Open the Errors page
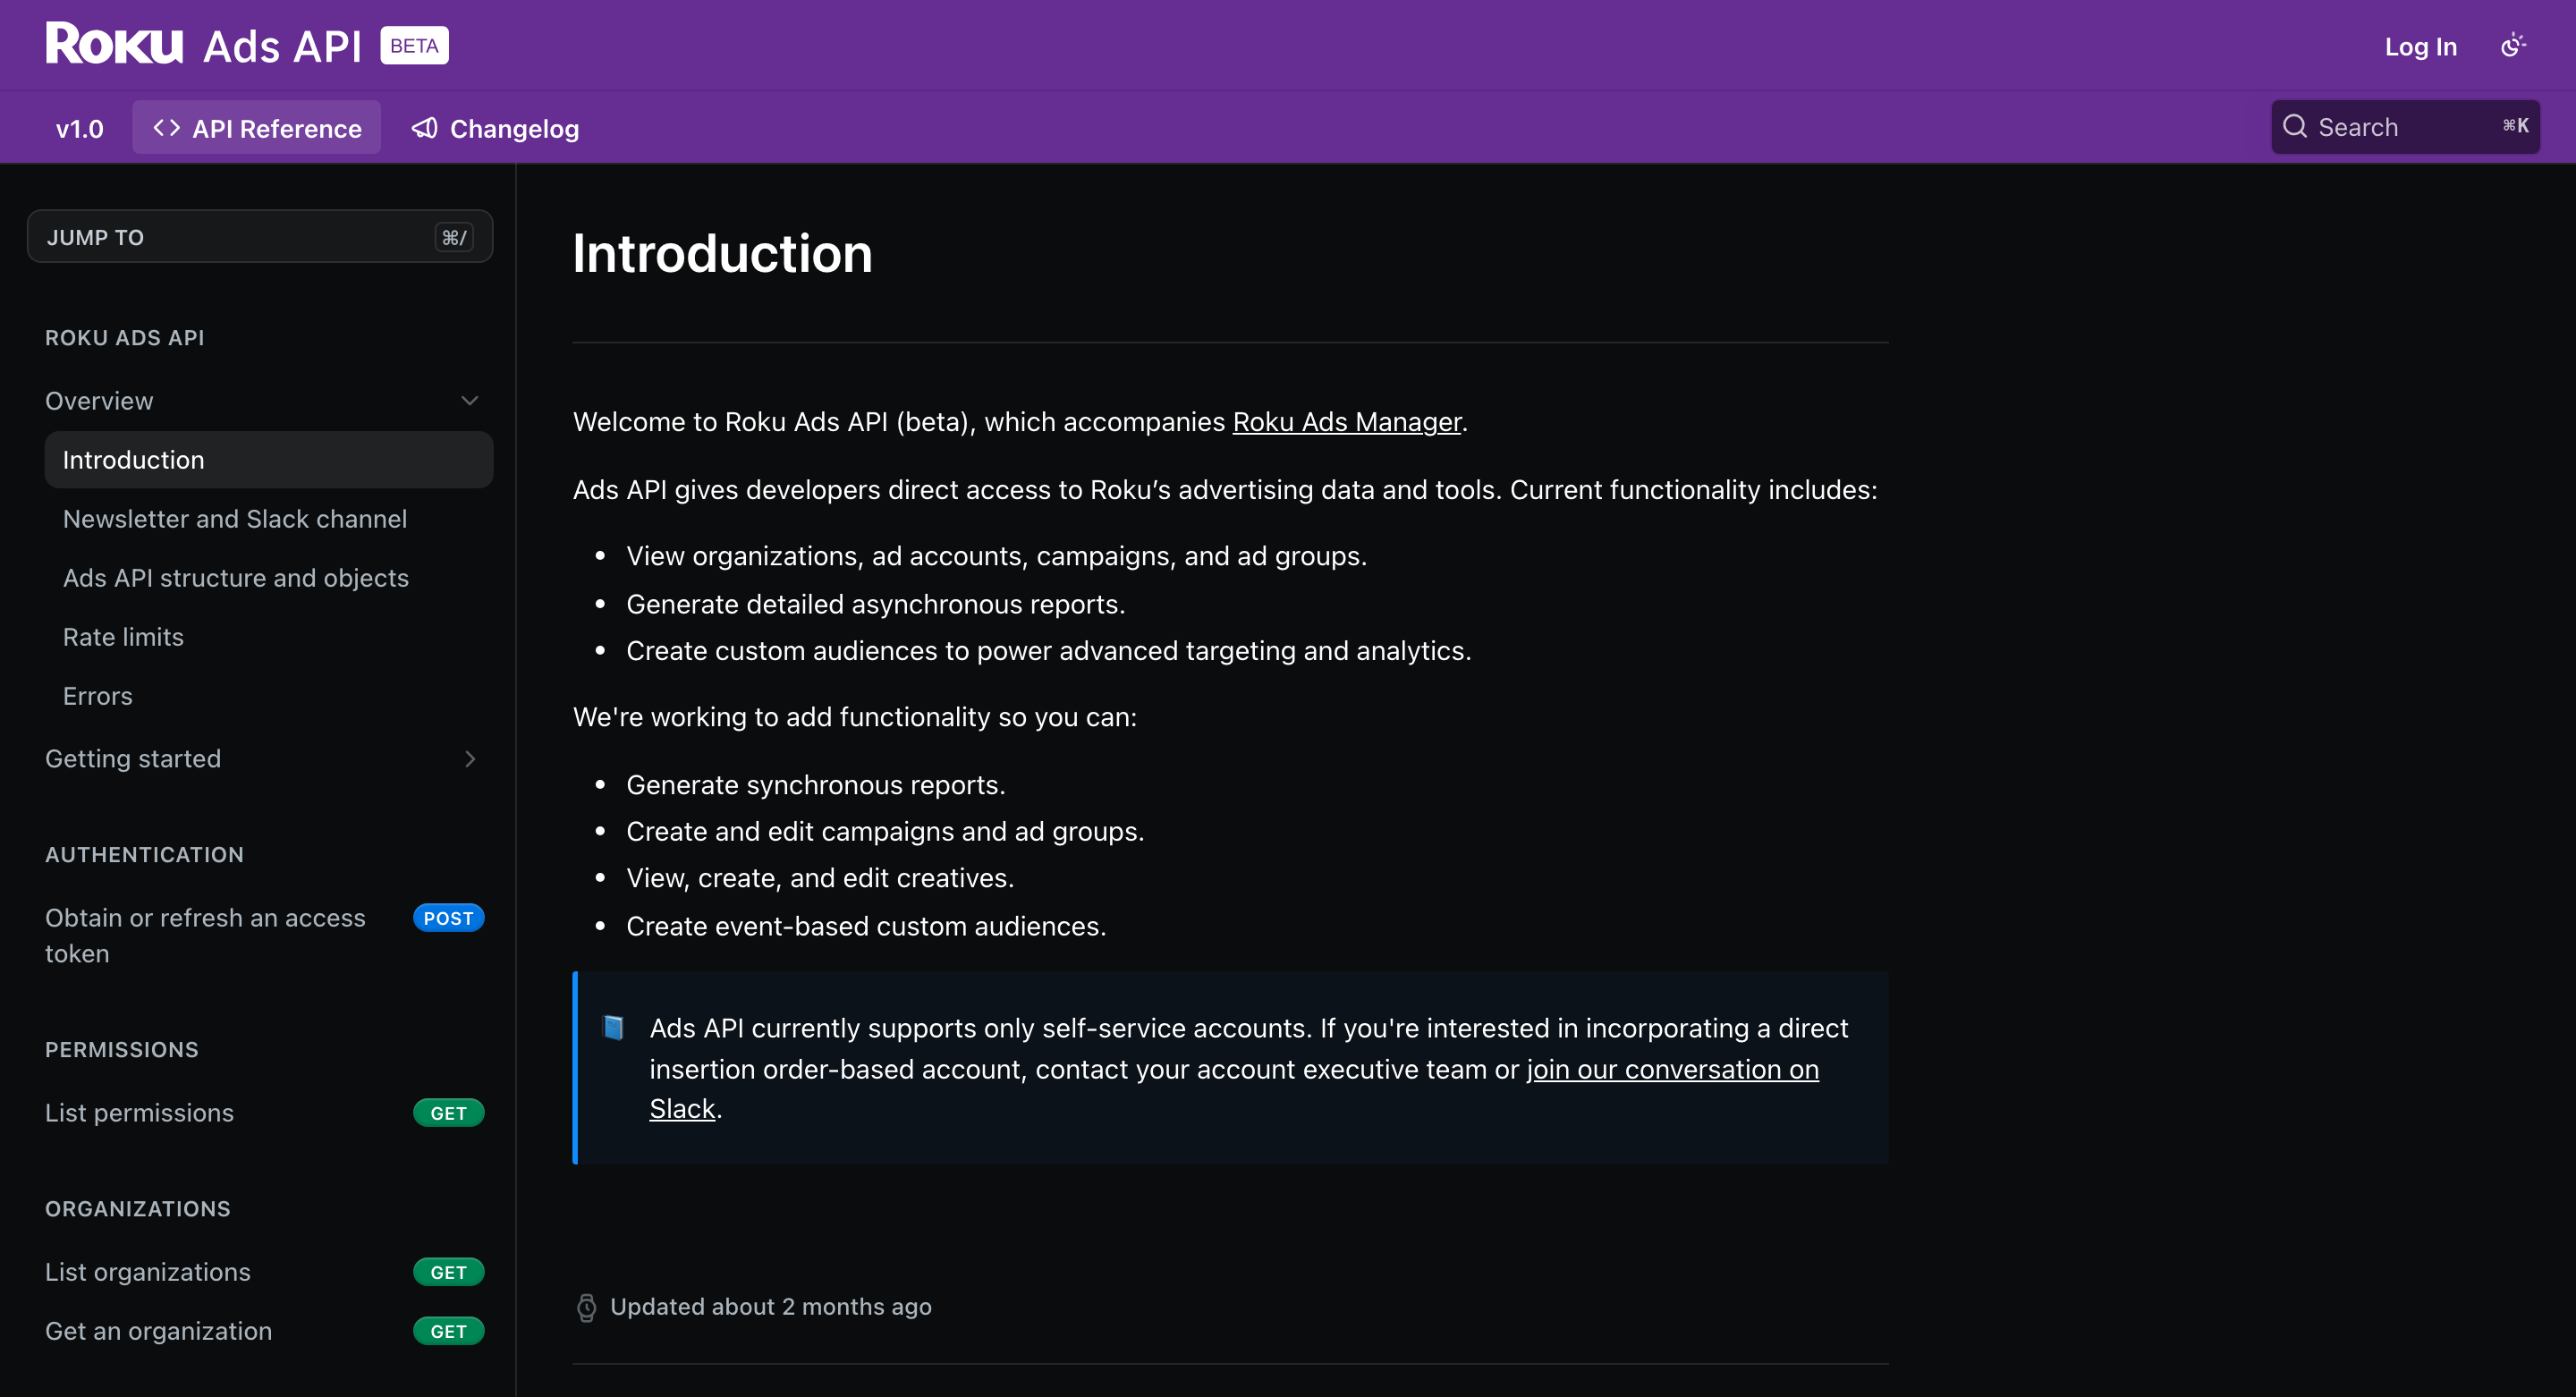The height and width of the screenshot is (1397, 2576). pyautogui.click(x=97, y=696)
